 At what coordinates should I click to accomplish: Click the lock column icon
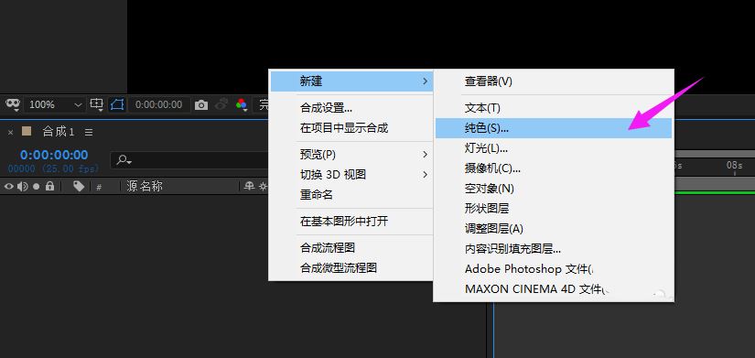click(x=49, y=186)
